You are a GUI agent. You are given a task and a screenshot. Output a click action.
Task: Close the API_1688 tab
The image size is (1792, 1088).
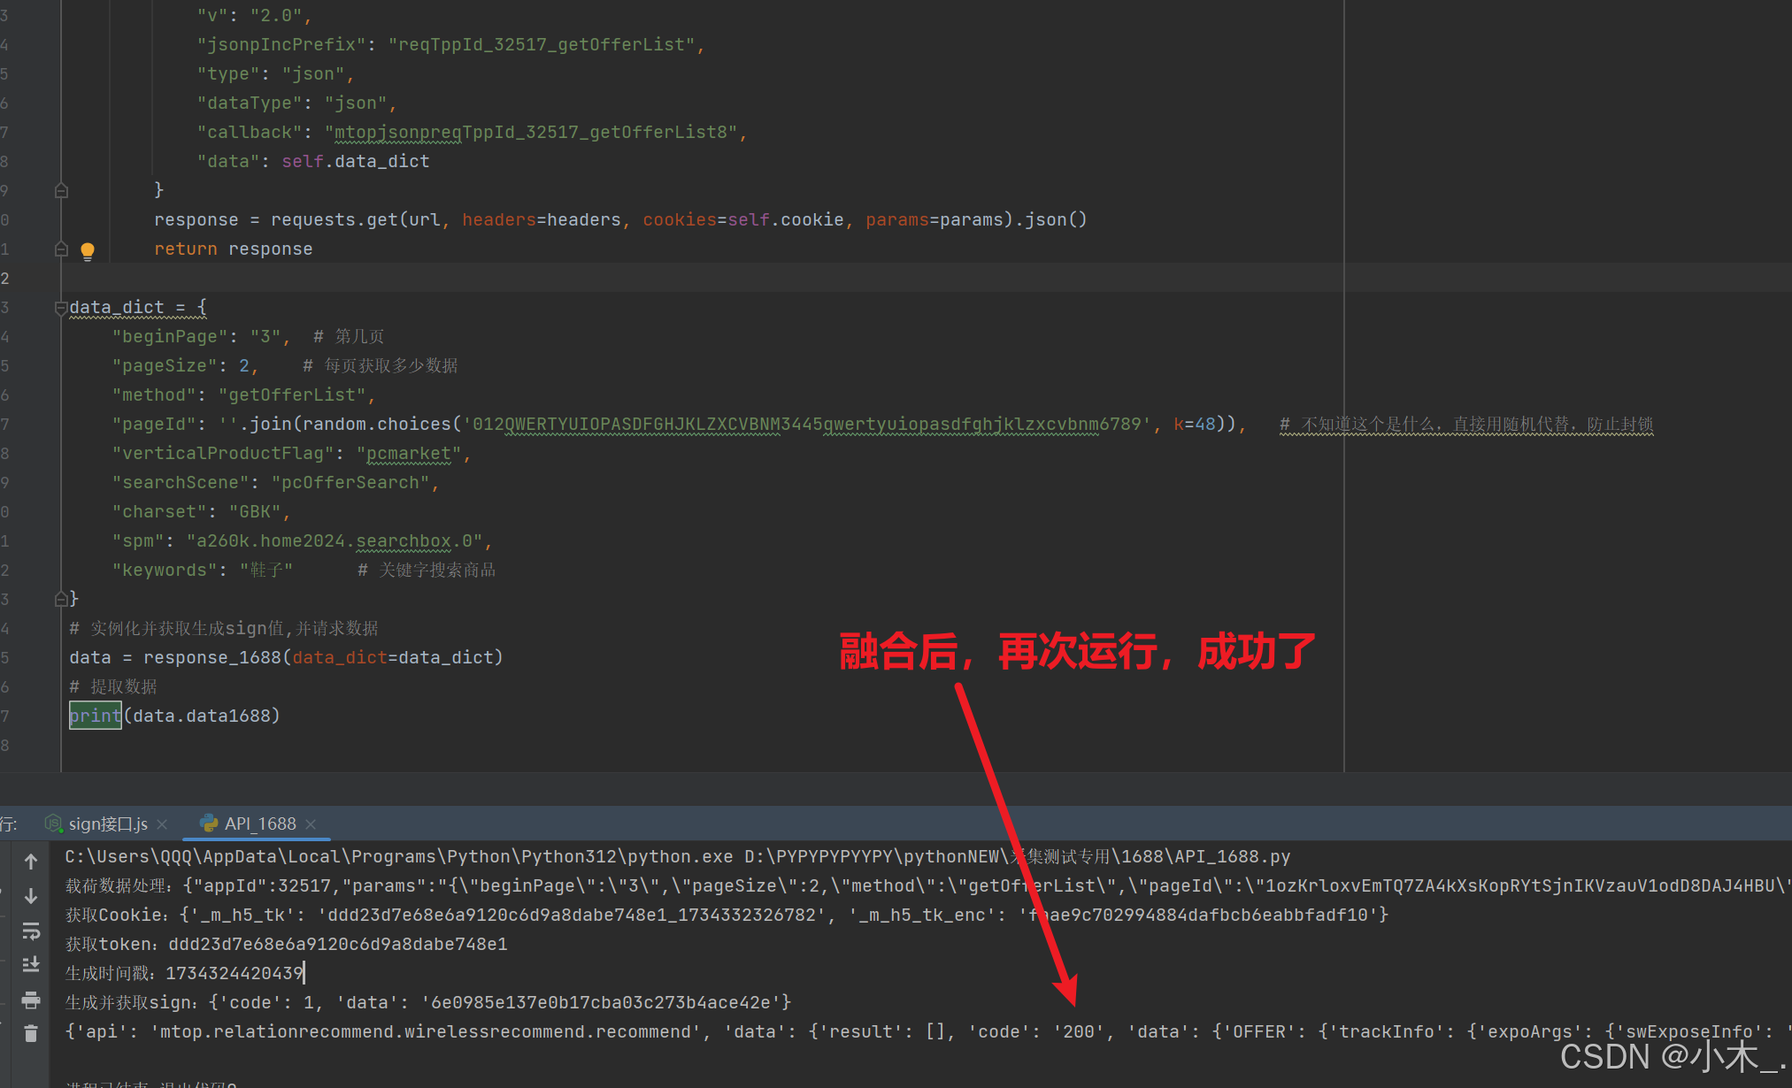(311, 824)
